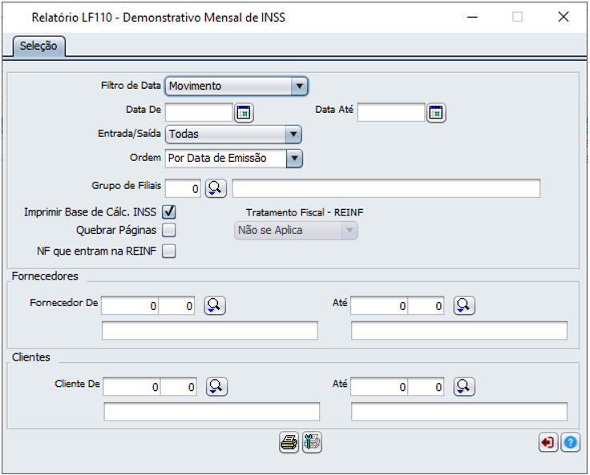Open calendar picker for Data De
This screenshot has width=590, height=475.
tap(244, 112)
